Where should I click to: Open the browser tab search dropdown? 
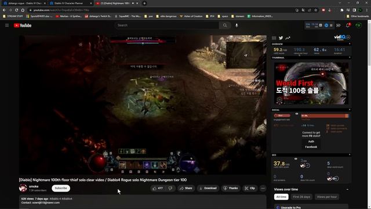click(340, 3)
